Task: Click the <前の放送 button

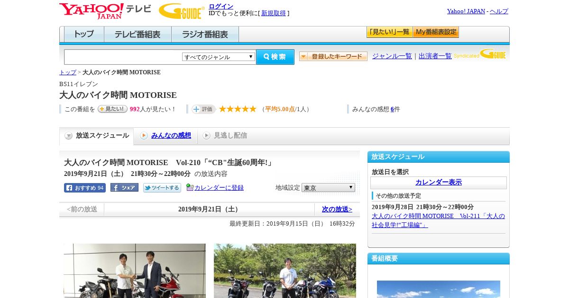Action: point(82,209)
